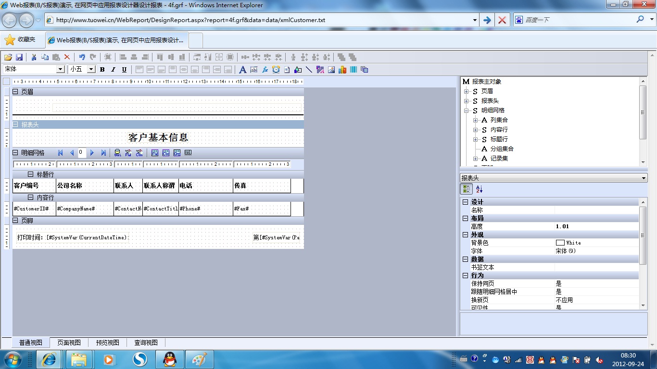657x369 pixels.
Task: Switch to the 预览视图 tab
Action: click(x=107, y=343)
